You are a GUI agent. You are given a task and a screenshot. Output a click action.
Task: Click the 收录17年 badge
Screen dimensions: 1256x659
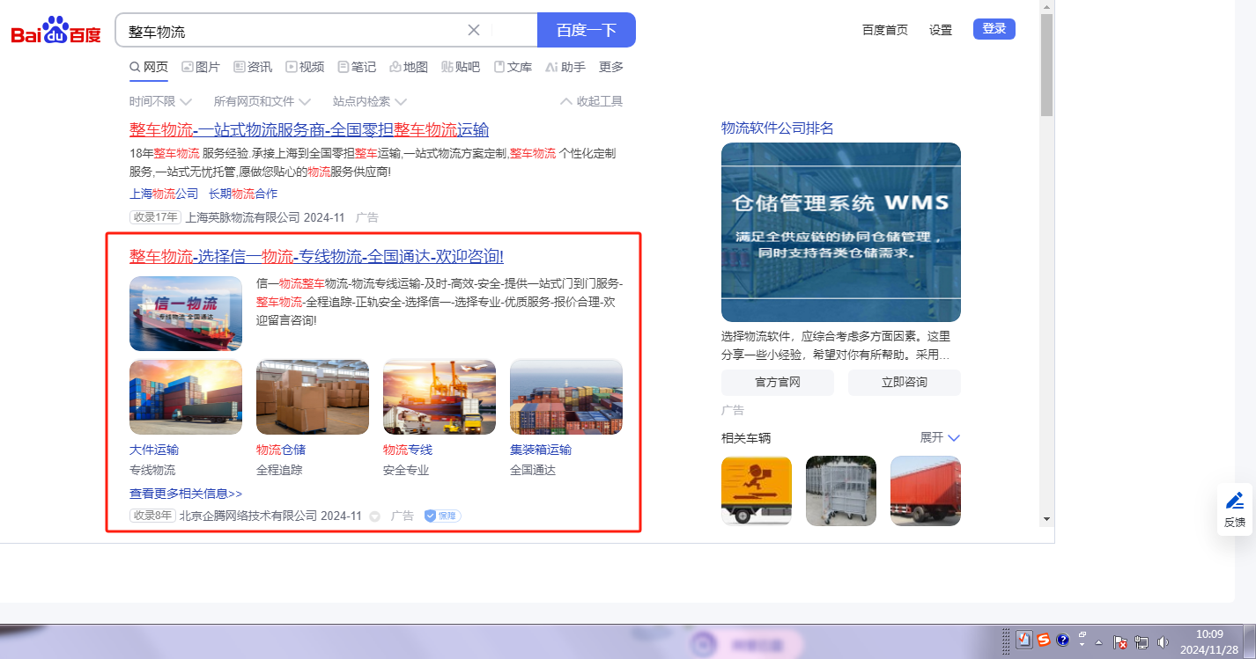(155, 217)
